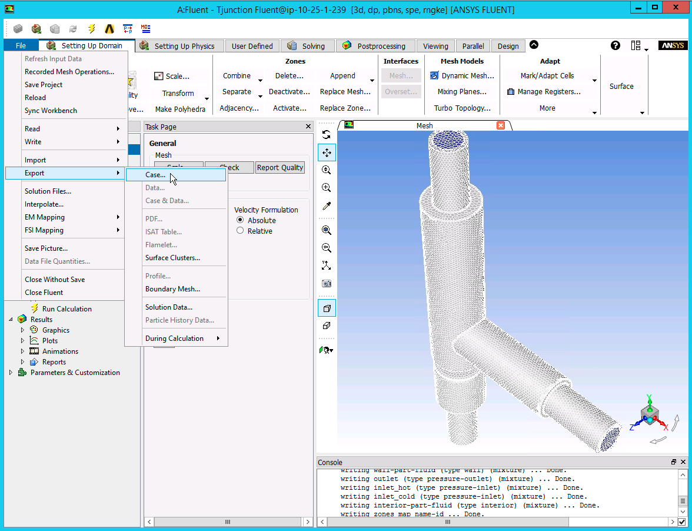Select Run Calculation in the tree

tap(66, 309)
